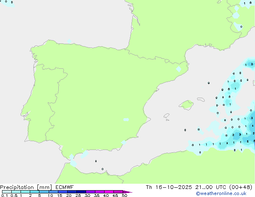255x197 pixels.
Task: Click the Ibiza island outline on the map
Action: tap(167, 116)
